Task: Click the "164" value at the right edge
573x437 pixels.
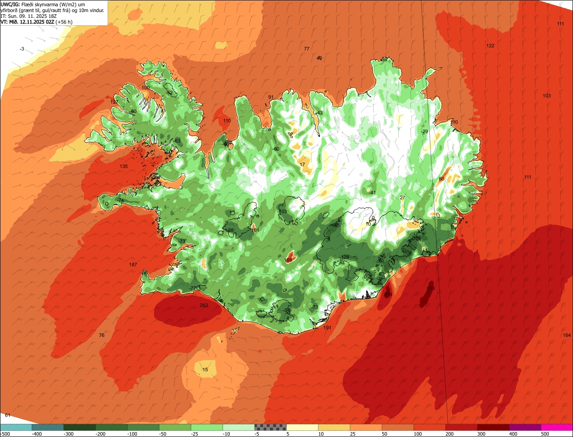Action: point(567,336)
